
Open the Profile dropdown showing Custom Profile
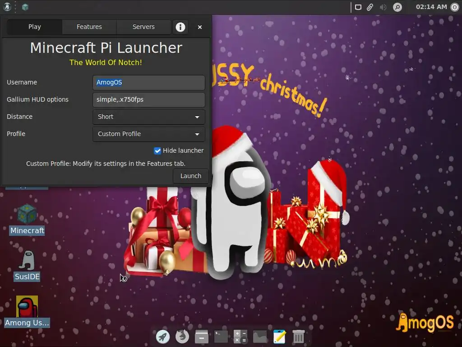[149, 134]
